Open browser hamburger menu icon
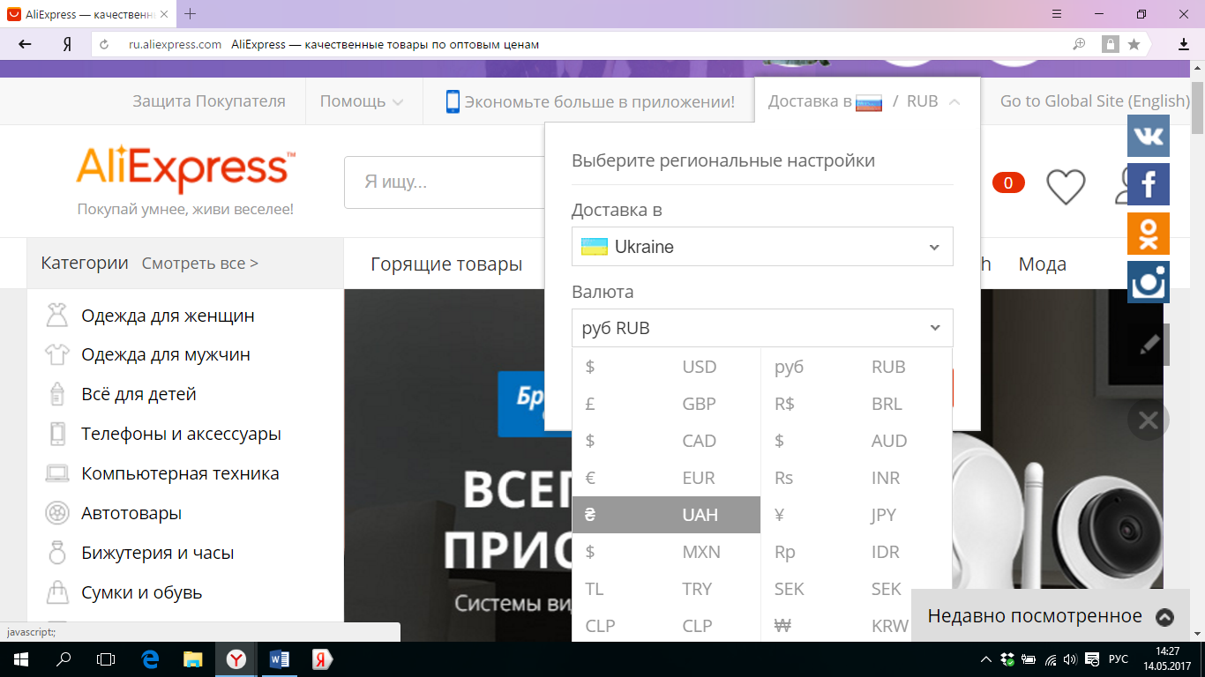Screen dimensions: 1205x677 [1058, 14]
